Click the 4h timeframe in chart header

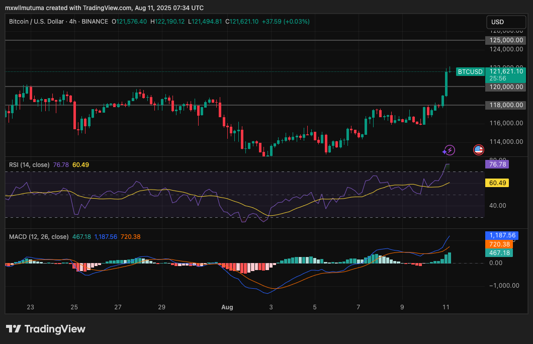[x=73, y=22]
